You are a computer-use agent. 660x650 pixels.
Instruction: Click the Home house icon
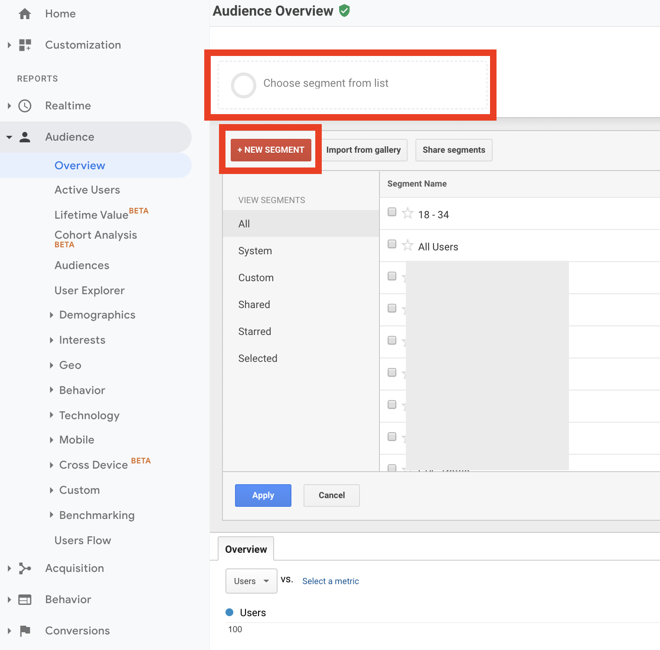(x=25, y=14)
